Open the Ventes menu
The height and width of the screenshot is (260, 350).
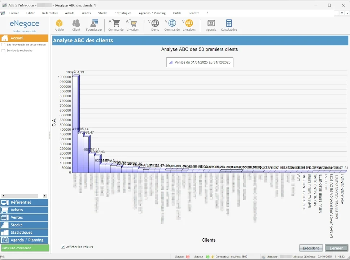(x=86, y=13)
